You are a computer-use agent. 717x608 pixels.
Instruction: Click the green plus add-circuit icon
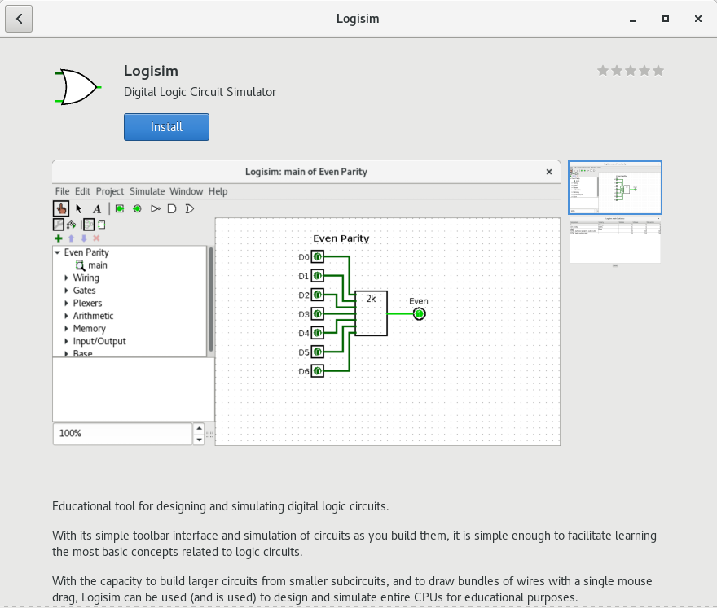tap(59, 238)
